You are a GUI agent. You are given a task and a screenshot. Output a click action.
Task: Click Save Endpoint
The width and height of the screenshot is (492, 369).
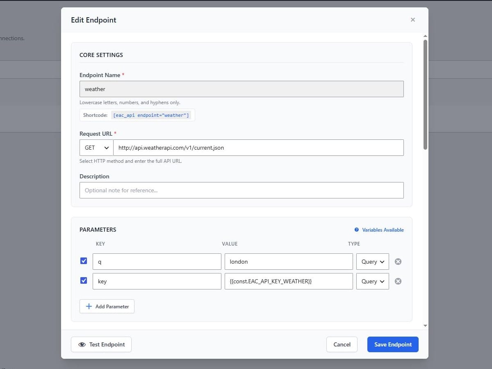(393, 344)
